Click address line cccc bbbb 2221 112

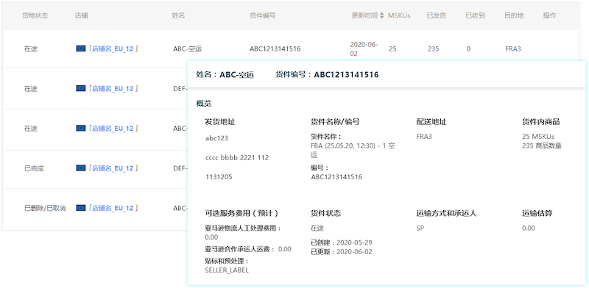pos(237,157)
